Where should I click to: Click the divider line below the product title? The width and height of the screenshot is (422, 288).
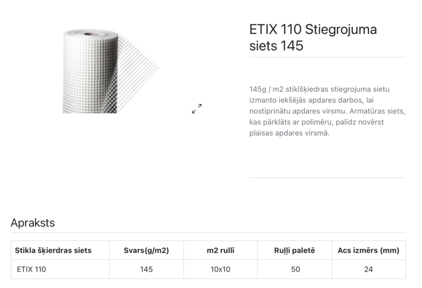[x=327, y=57]
